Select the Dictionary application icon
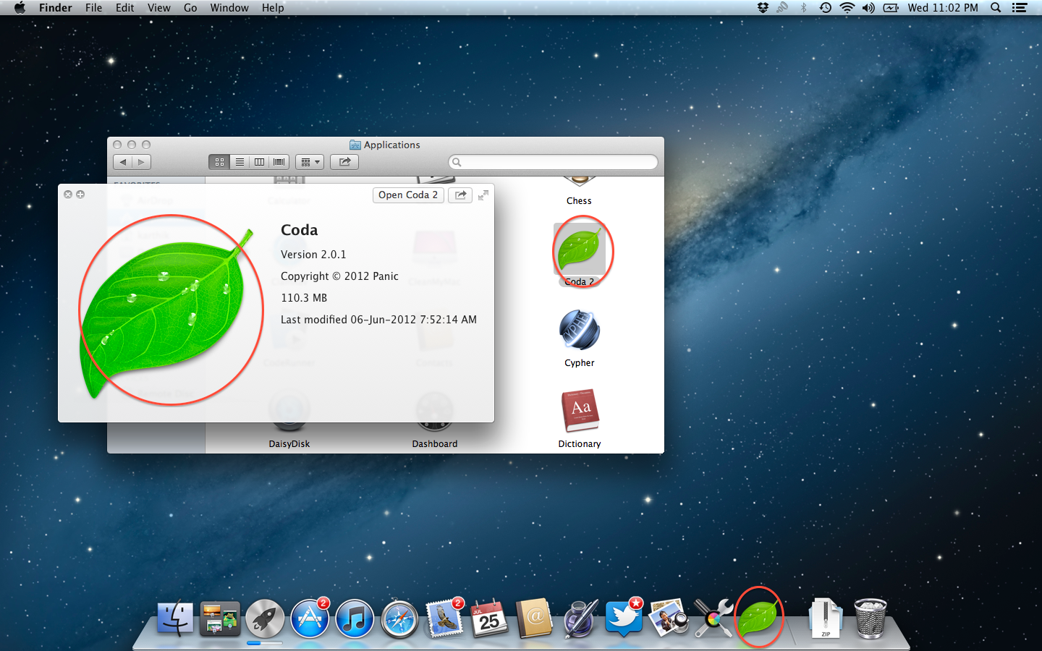Screen dimensions: 1042x651 [x=580, y=411]
